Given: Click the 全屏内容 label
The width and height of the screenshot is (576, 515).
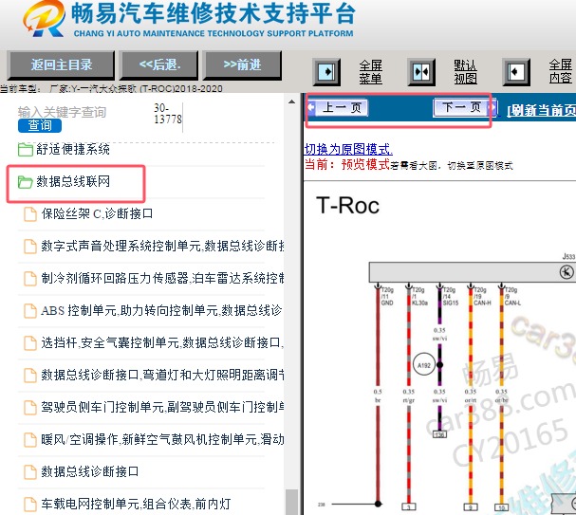Looking at the screenshot, I should tap(561, 72).
